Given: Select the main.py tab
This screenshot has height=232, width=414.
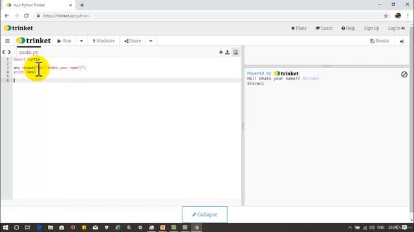Looking at the screenshot, I should pyautogui.click(x=28, y=52).
